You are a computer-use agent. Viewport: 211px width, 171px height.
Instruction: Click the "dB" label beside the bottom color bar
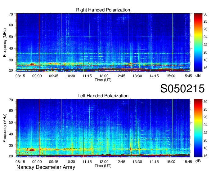pos(198,161)
